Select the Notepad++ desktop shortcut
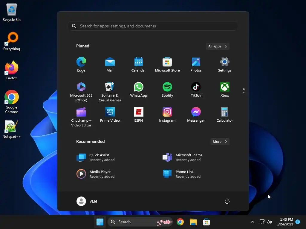Image resolution: width=306 pixels, height=229 pixels. (12, 129)
